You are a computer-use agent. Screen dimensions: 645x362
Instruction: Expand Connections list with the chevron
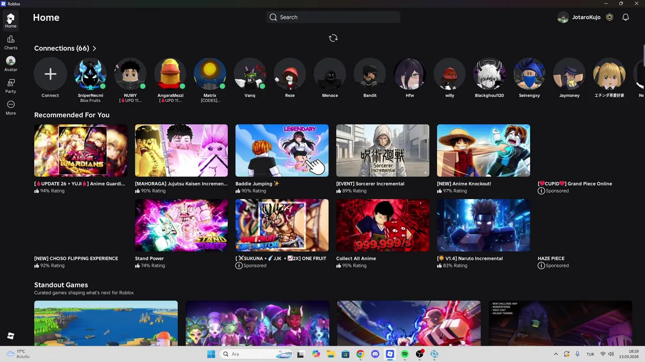[94, 48]
